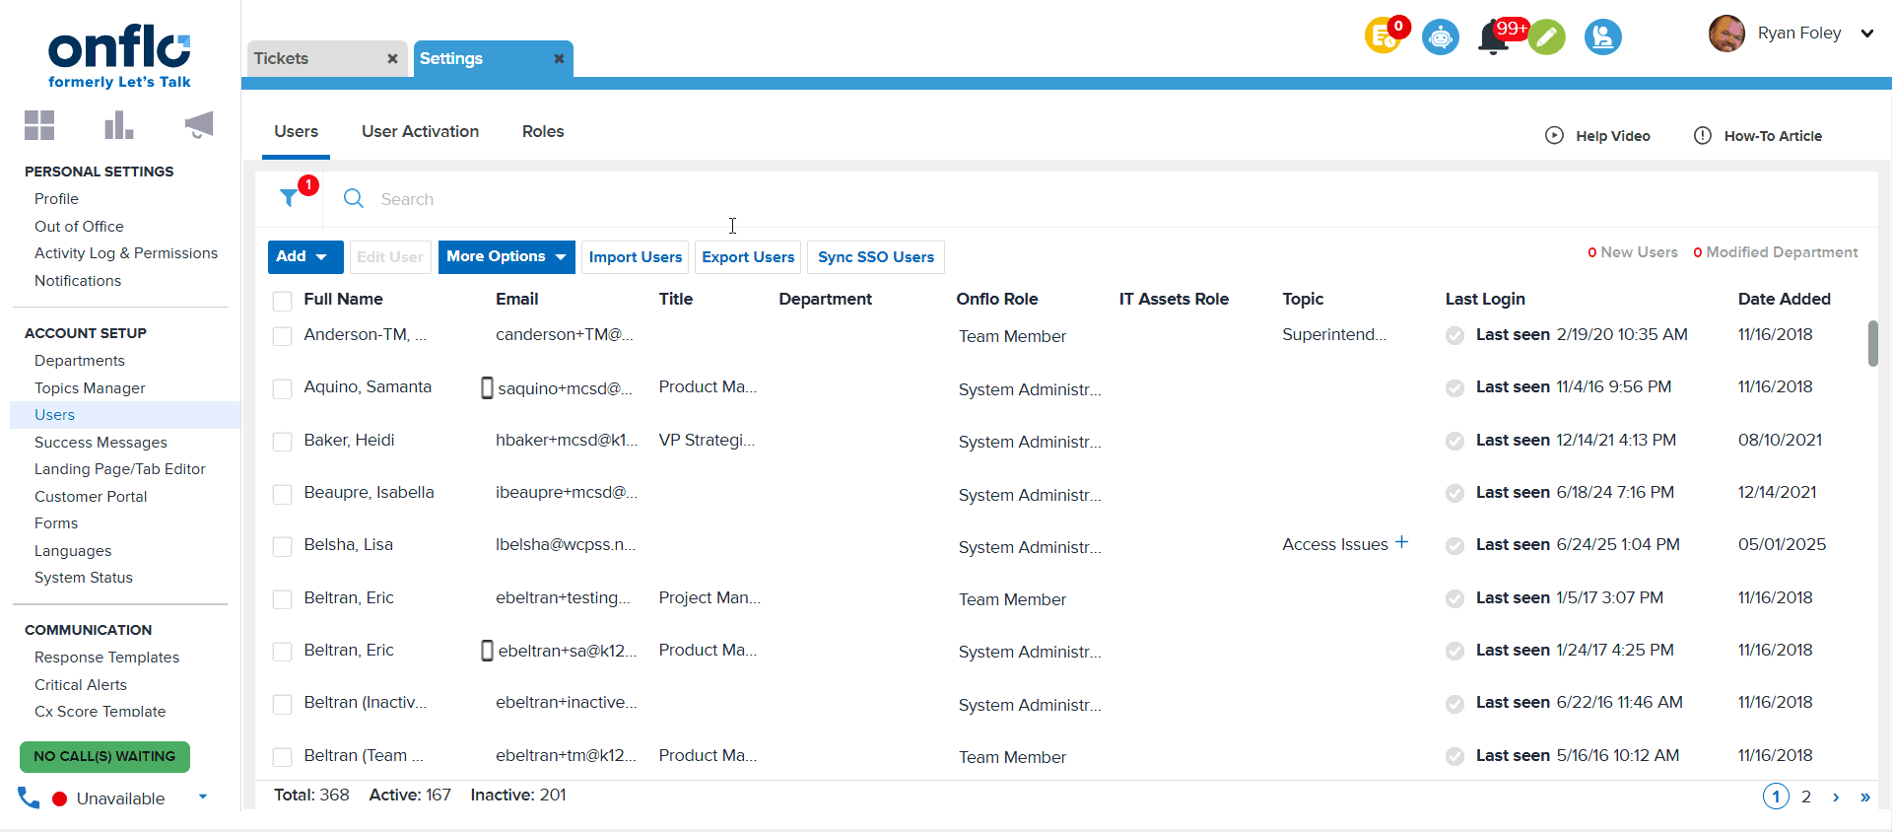Click the green pencil compose icon

tap(1547, 37)
